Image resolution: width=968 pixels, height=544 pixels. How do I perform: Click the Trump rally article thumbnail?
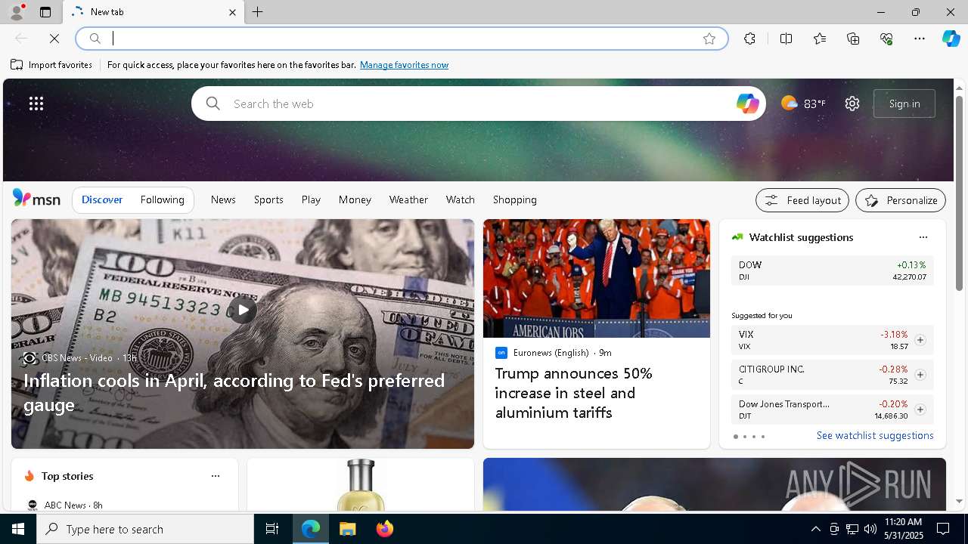[x=597, y=279]
